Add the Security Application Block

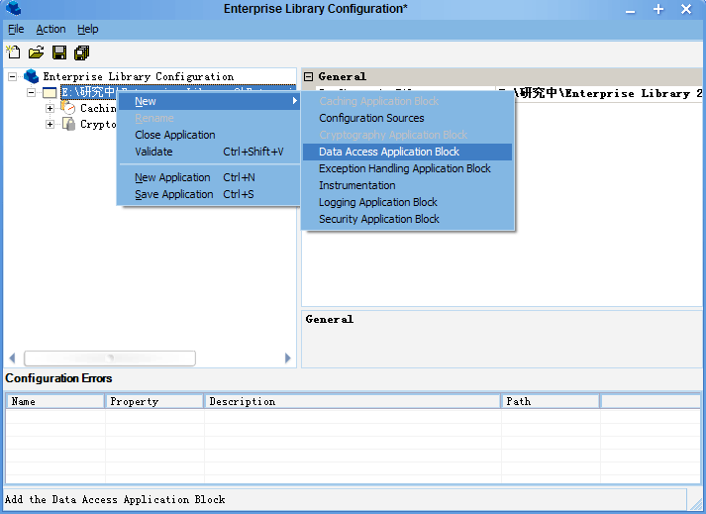pyautogui.click(x=408, y=219)
